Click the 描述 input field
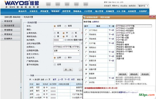This screenshot has height=99, width=156. [x=66, y=29]
